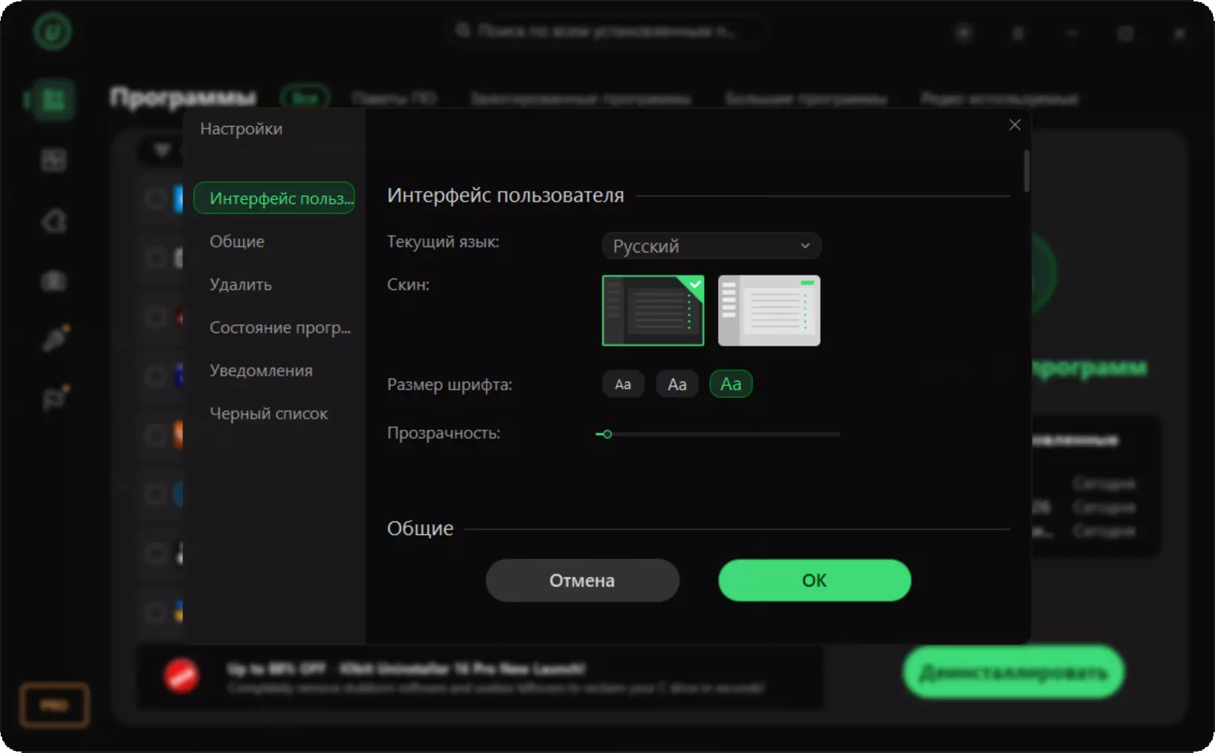Select the dark skin thumbnail
Viewport: 1215px width, 753px height.
[653, 311]
